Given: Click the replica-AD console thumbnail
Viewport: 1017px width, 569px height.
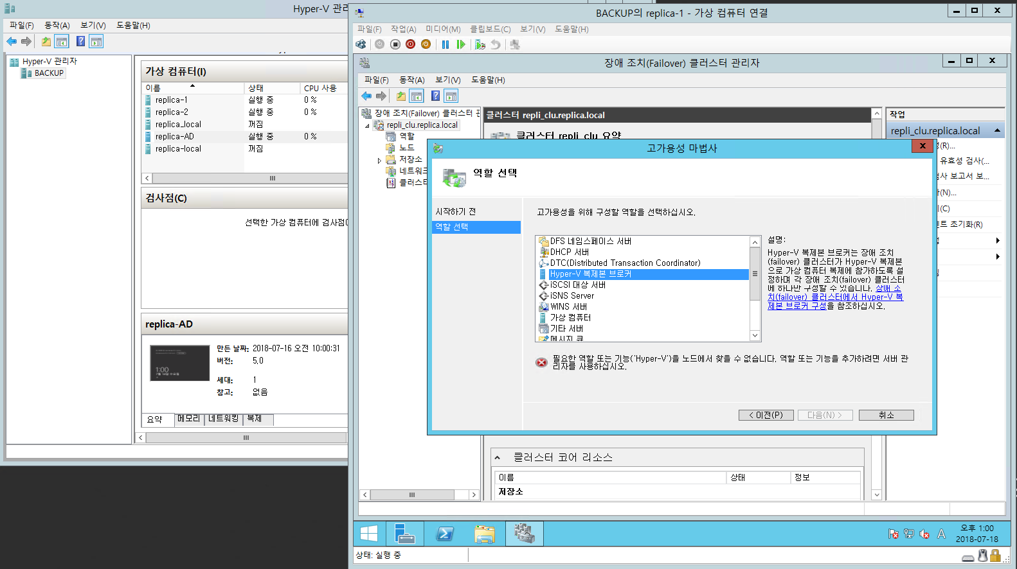Looking at the screenshot, I should (x=179, y=363).
